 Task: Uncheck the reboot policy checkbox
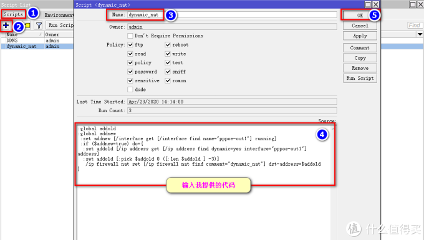click(x=168, y=45)
